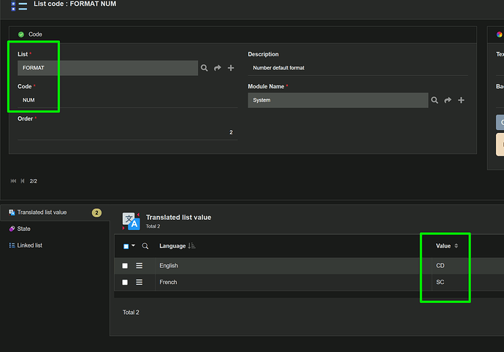This screenshot has height=352, width=504.
Task: Check the English row checkbox
Action: tap(125, 266)
